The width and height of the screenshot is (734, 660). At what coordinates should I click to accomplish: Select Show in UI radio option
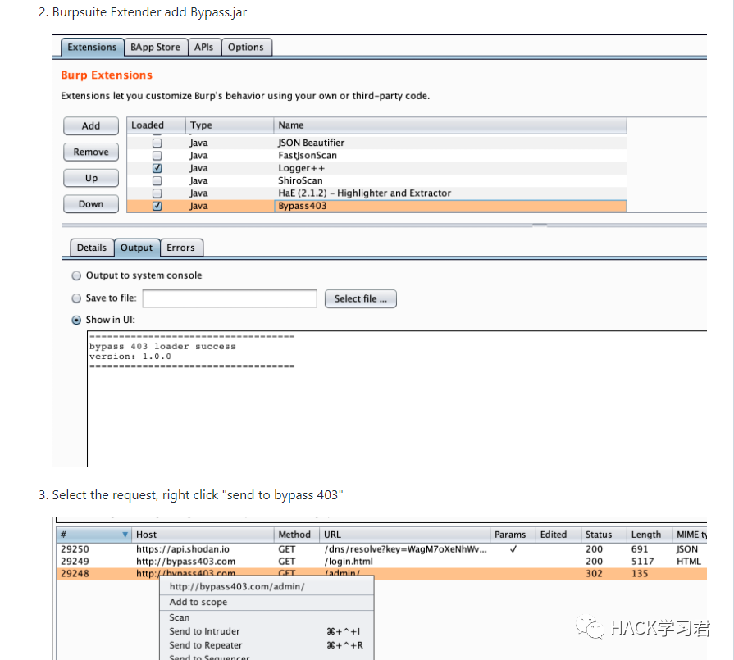coord(76,321)
